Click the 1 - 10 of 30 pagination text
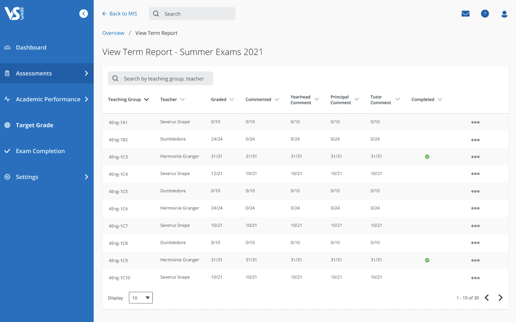516x322 pixels. (468, 298)
